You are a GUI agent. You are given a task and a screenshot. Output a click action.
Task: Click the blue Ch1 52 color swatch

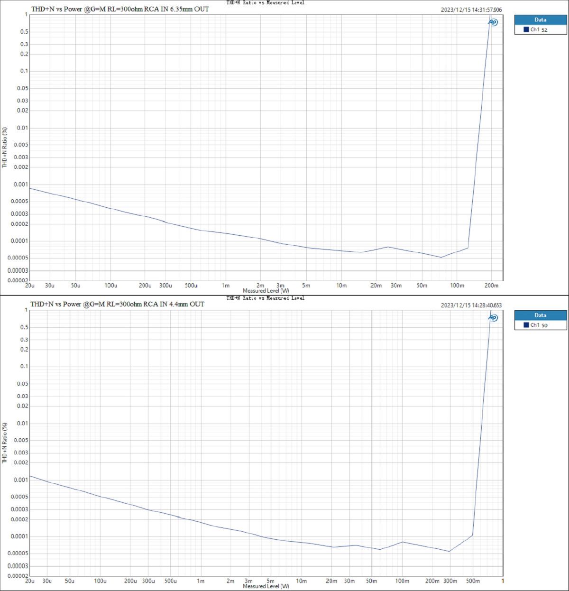click(526, 29)
